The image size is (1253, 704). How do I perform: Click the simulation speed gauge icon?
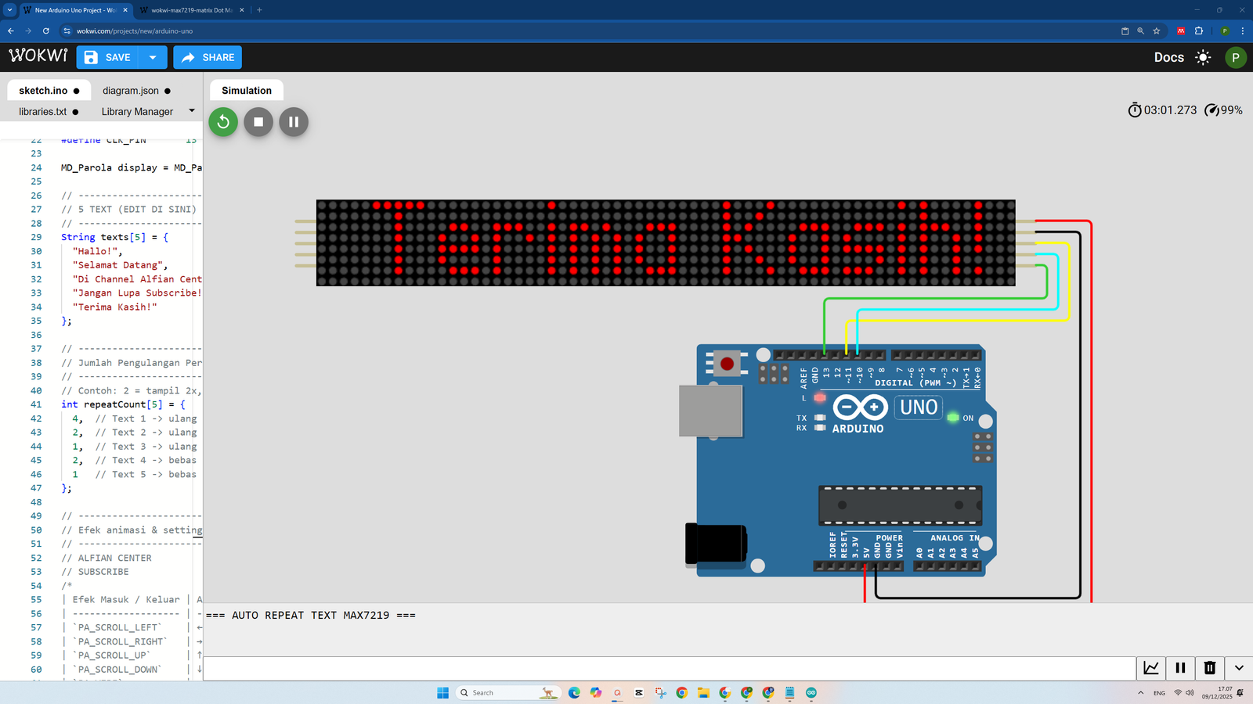(x=1211, y=110)
